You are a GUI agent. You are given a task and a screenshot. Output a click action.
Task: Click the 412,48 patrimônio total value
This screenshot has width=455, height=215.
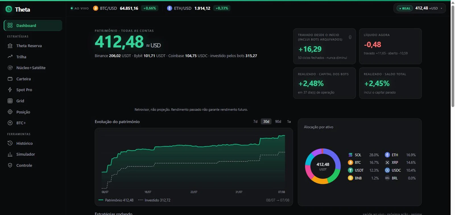[x=119, y=42]
